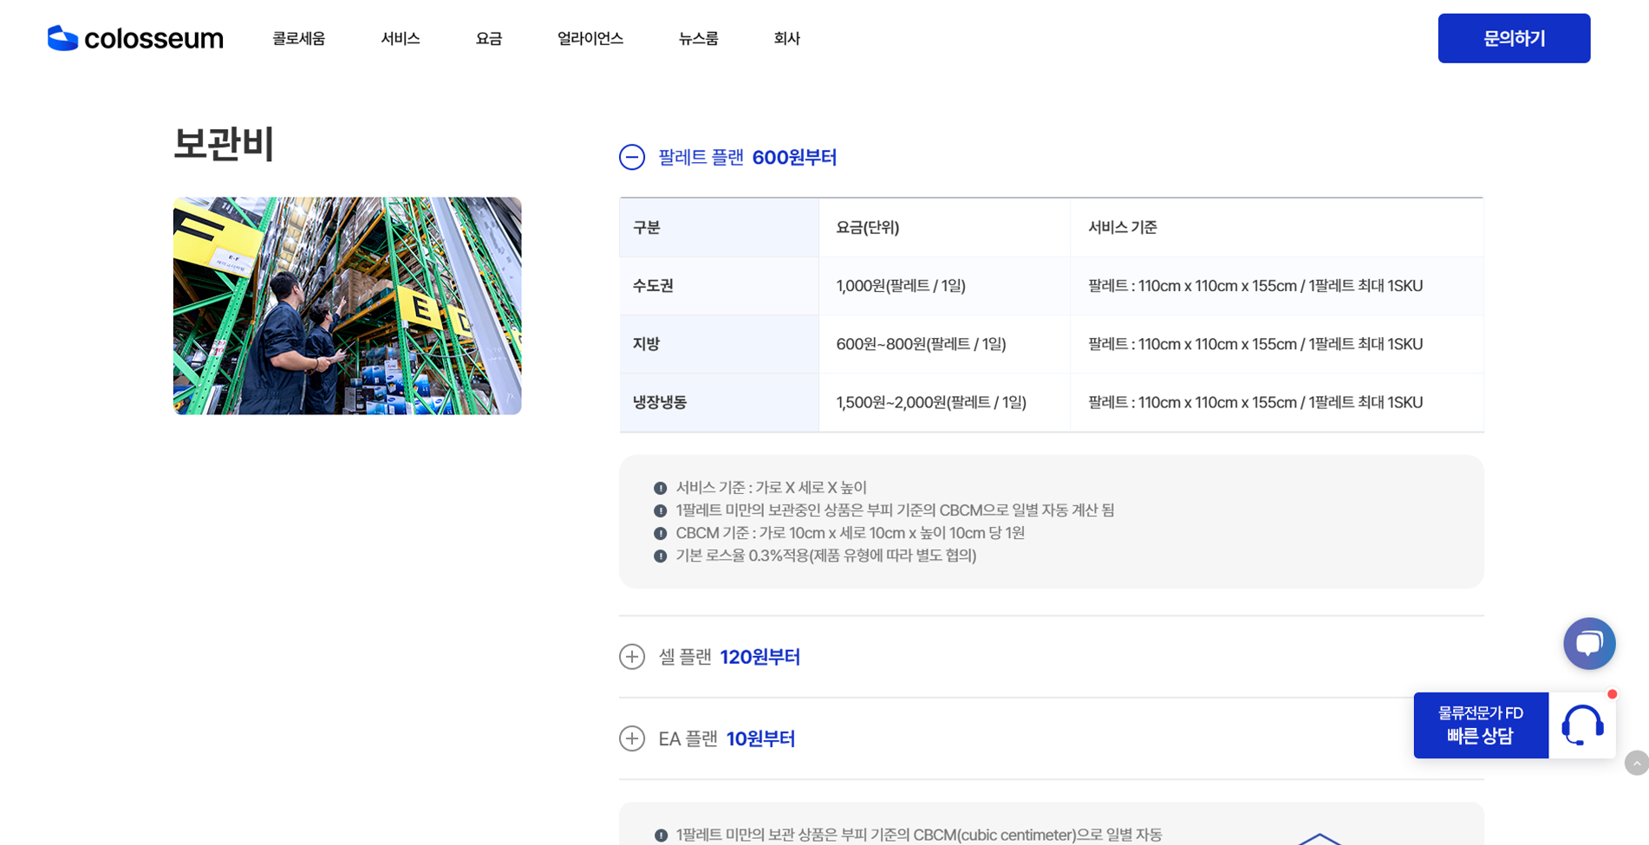Image resolution: width=1649 pixels, height=845 pixels.
Task: Open the 뉴스룸 navigation item
Action: tap(698, 38)
